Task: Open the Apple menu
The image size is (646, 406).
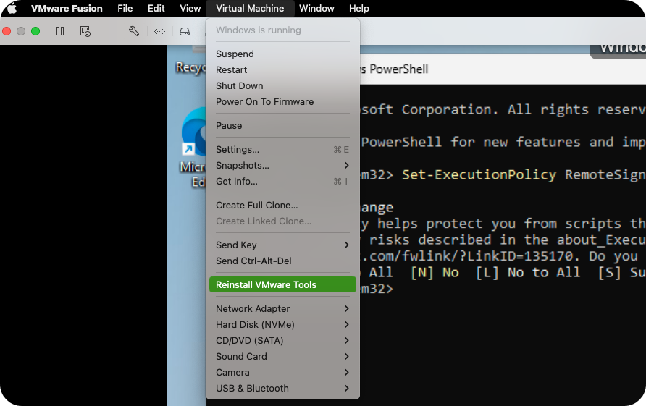Action: pyautogui.click(x=12, y=8)
